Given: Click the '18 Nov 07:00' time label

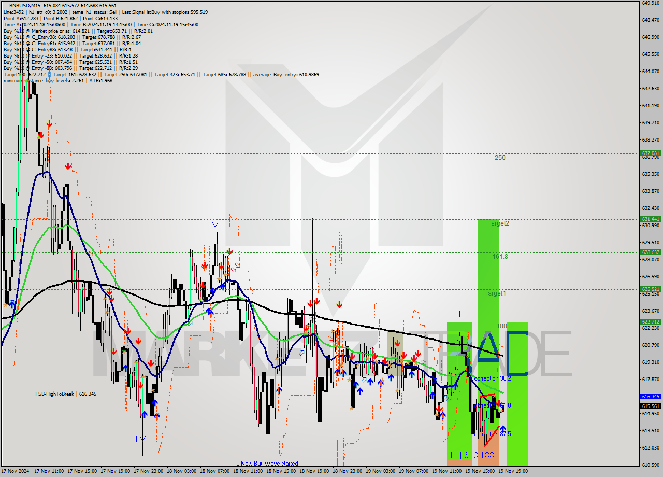Looking at the screenshot, I should tap(214, 472).
